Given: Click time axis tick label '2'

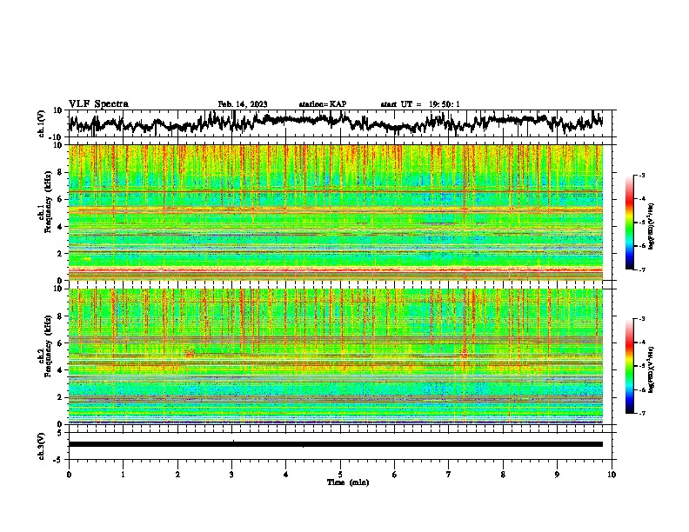Looking at the screenshot, I should [177, 475].
